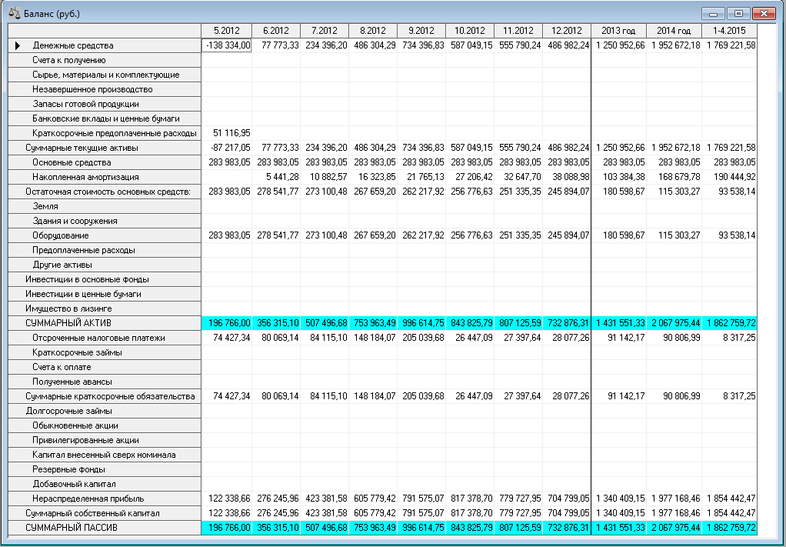
Task: Click the tax payments cell 8 317,25 in Отсроченные row
Action: pyautogui.click(x=729, y=338)
